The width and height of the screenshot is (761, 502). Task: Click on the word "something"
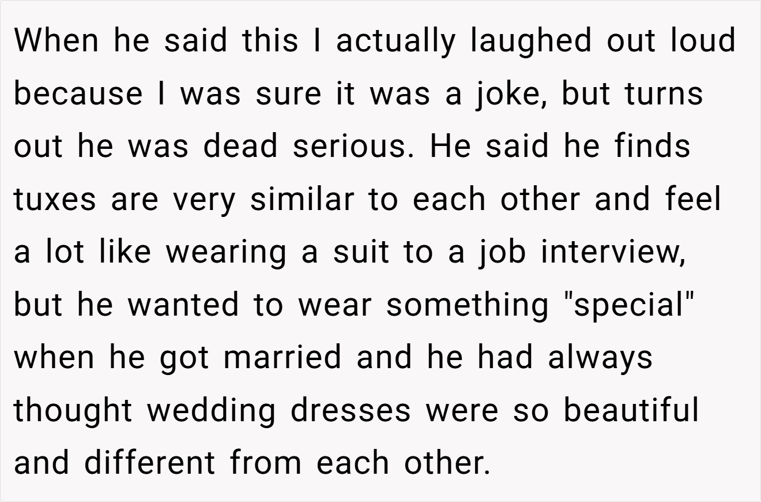[468, 306]
